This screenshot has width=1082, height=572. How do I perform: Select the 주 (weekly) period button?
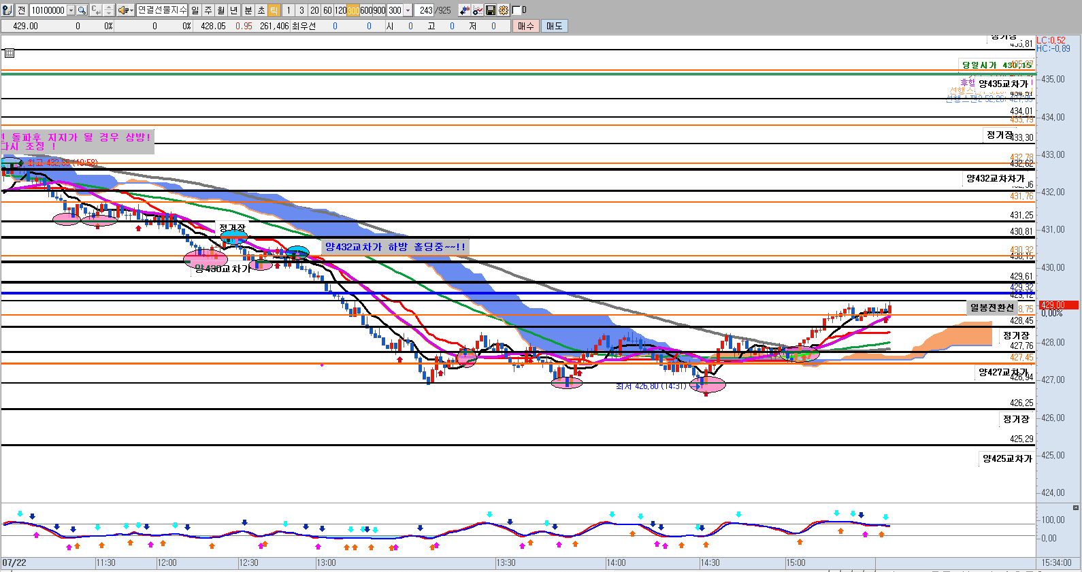click(208, 10)
